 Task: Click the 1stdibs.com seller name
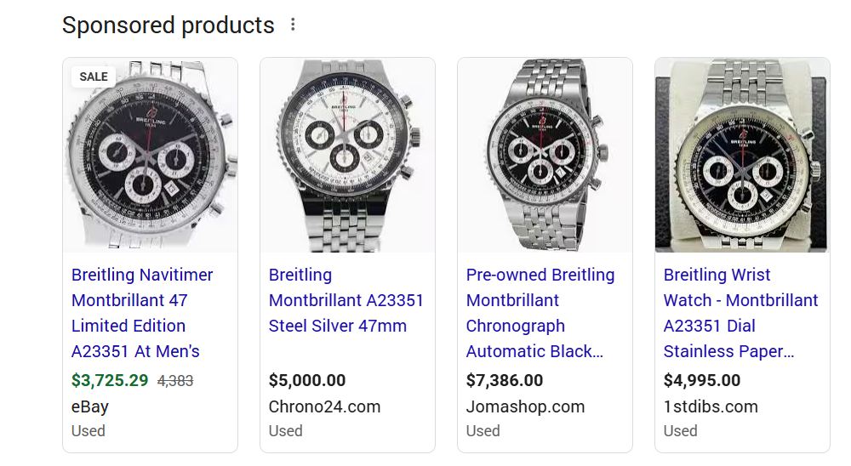tap(711, 406)
